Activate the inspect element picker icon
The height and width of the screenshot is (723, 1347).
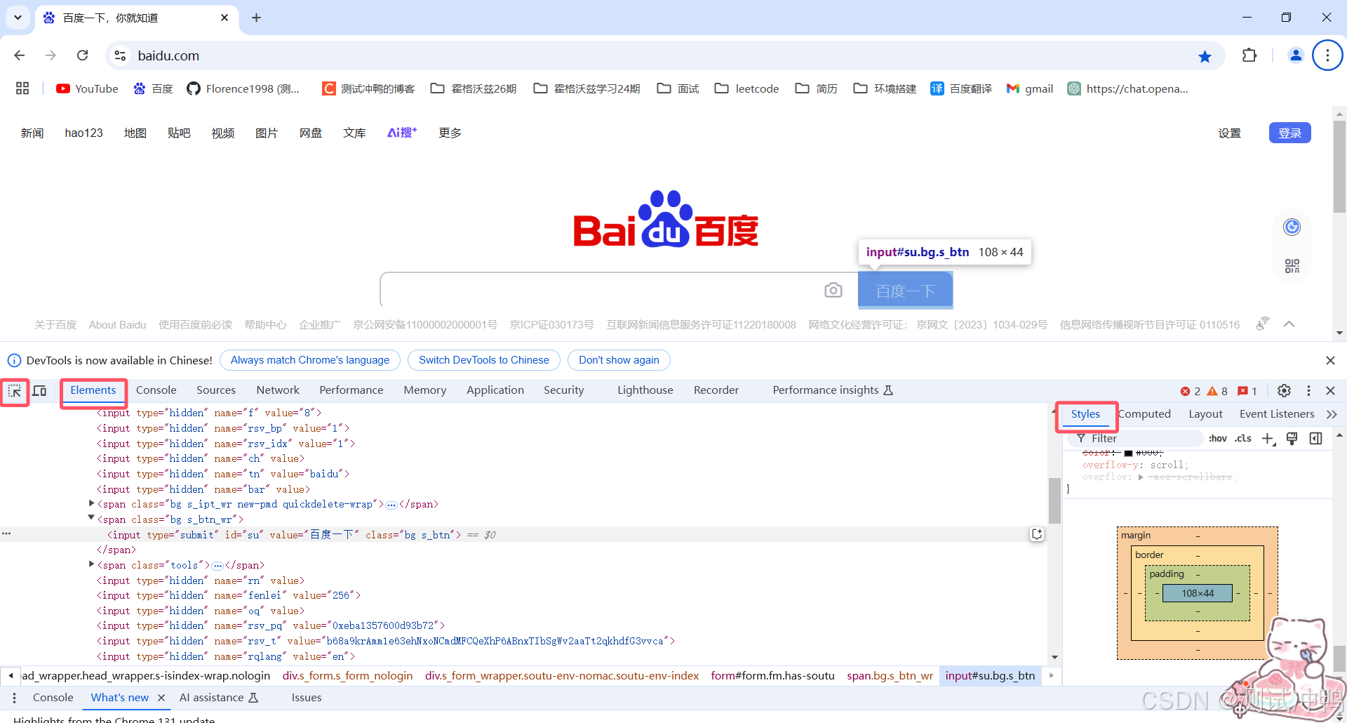[15, 391]
